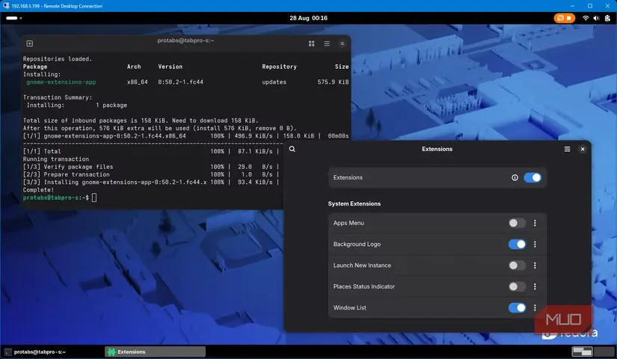Click the terminal prompt input line
617x359 pixels.
pyautogui.click(x=60, y=197)
